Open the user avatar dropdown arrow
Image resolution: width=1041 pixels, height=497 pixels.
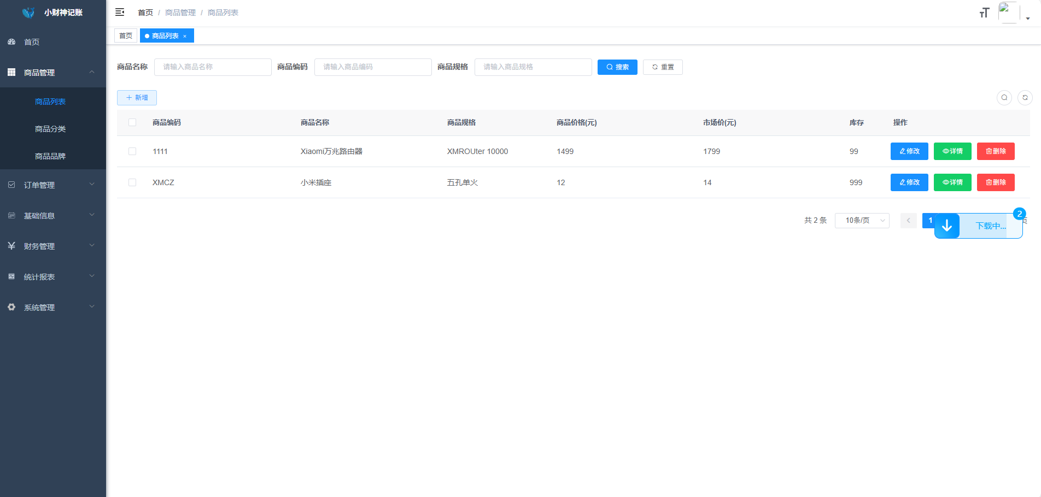tap(1027, 17)
